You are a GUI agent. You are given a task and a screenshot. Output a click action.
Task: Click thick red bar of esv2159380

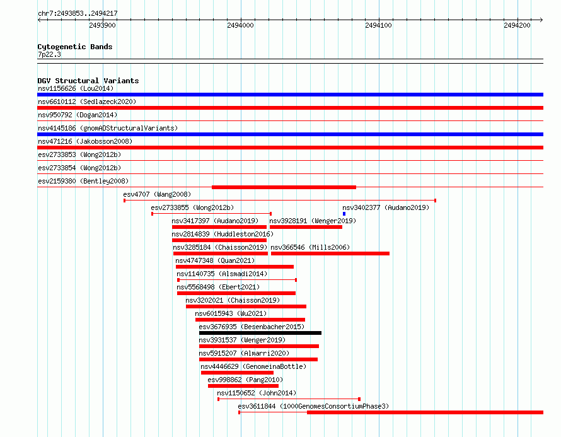pyautogui.click(x=284, y=187)
